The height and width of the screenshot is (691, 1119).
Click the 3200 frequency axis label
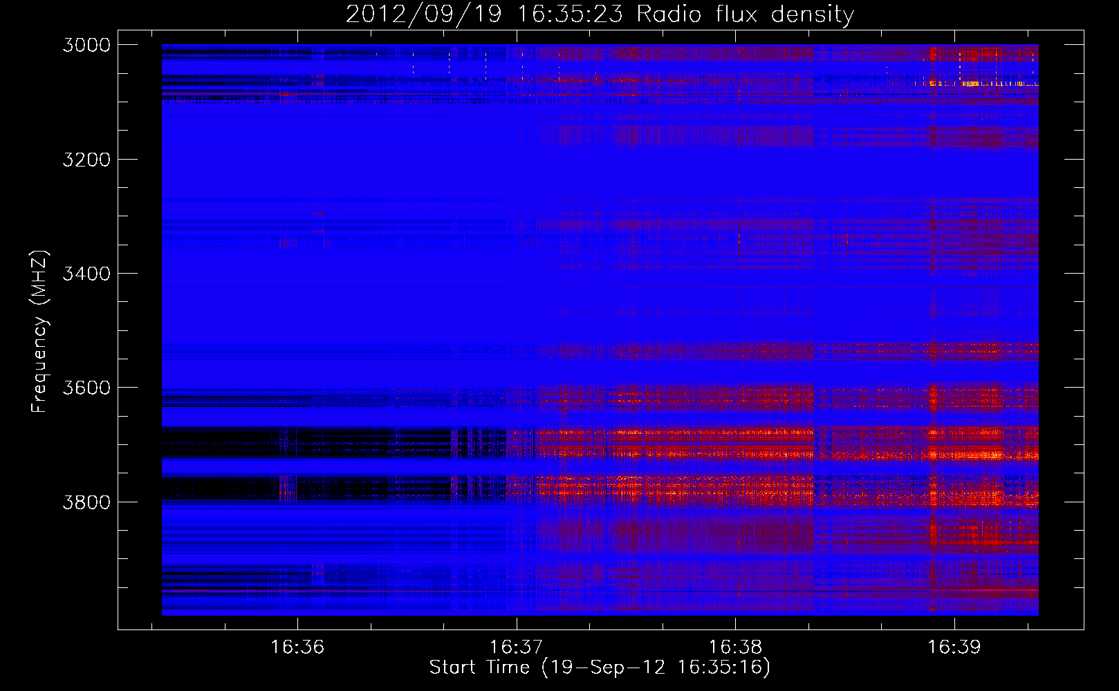pos(86,160)
